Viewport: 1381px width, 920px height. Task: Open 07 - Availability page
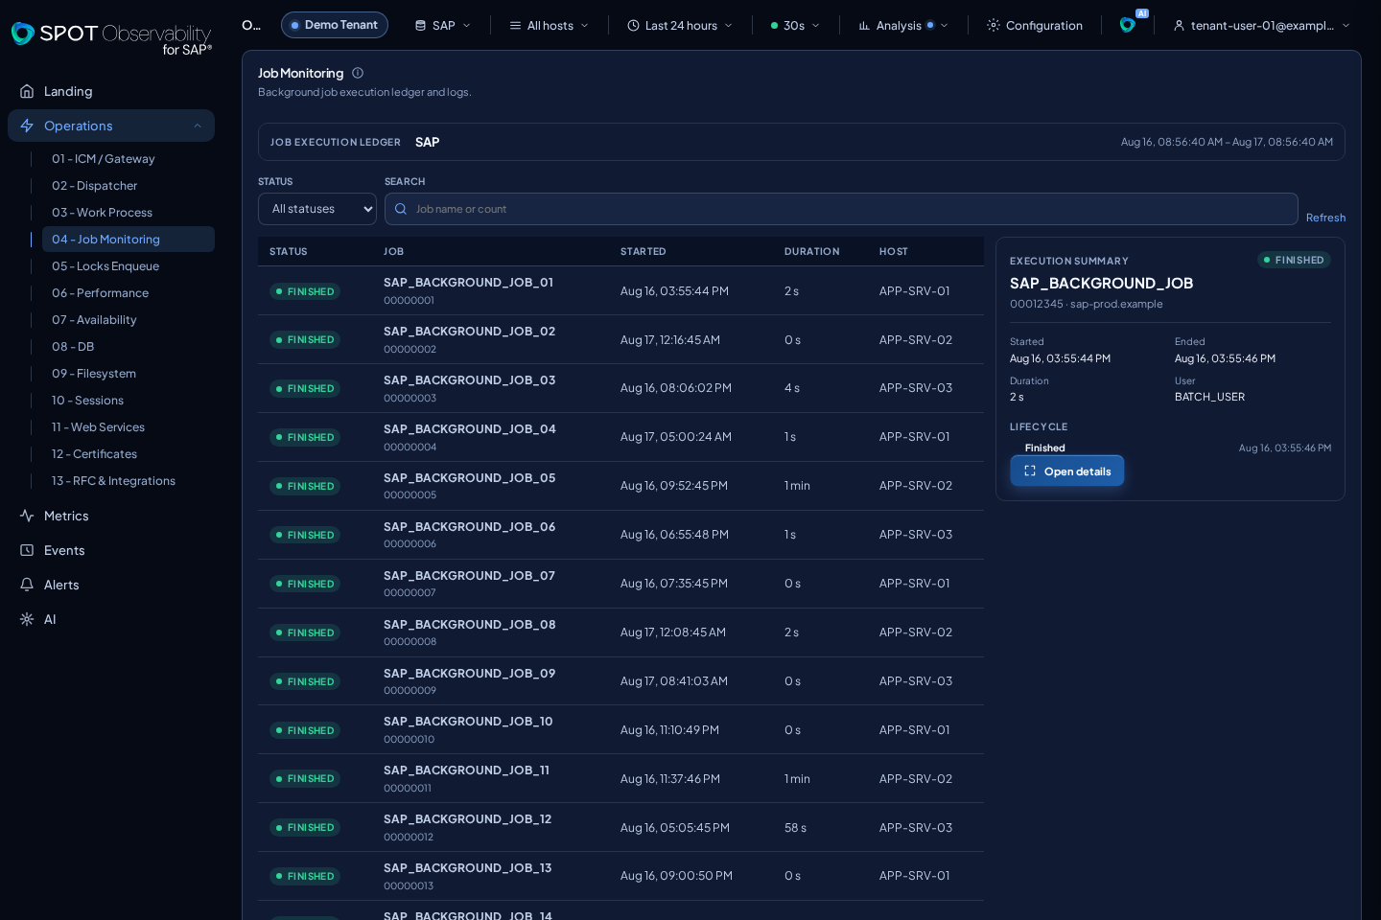pos(129,320)
